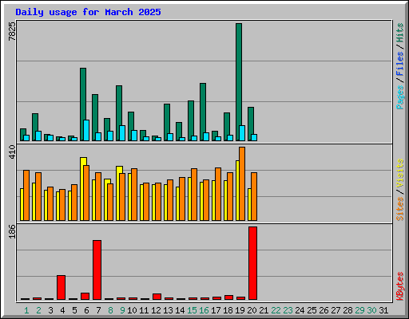Click the red 'KBytes' legend label
The height and width of the screenshot is (319, 409).
pos(399,286)
